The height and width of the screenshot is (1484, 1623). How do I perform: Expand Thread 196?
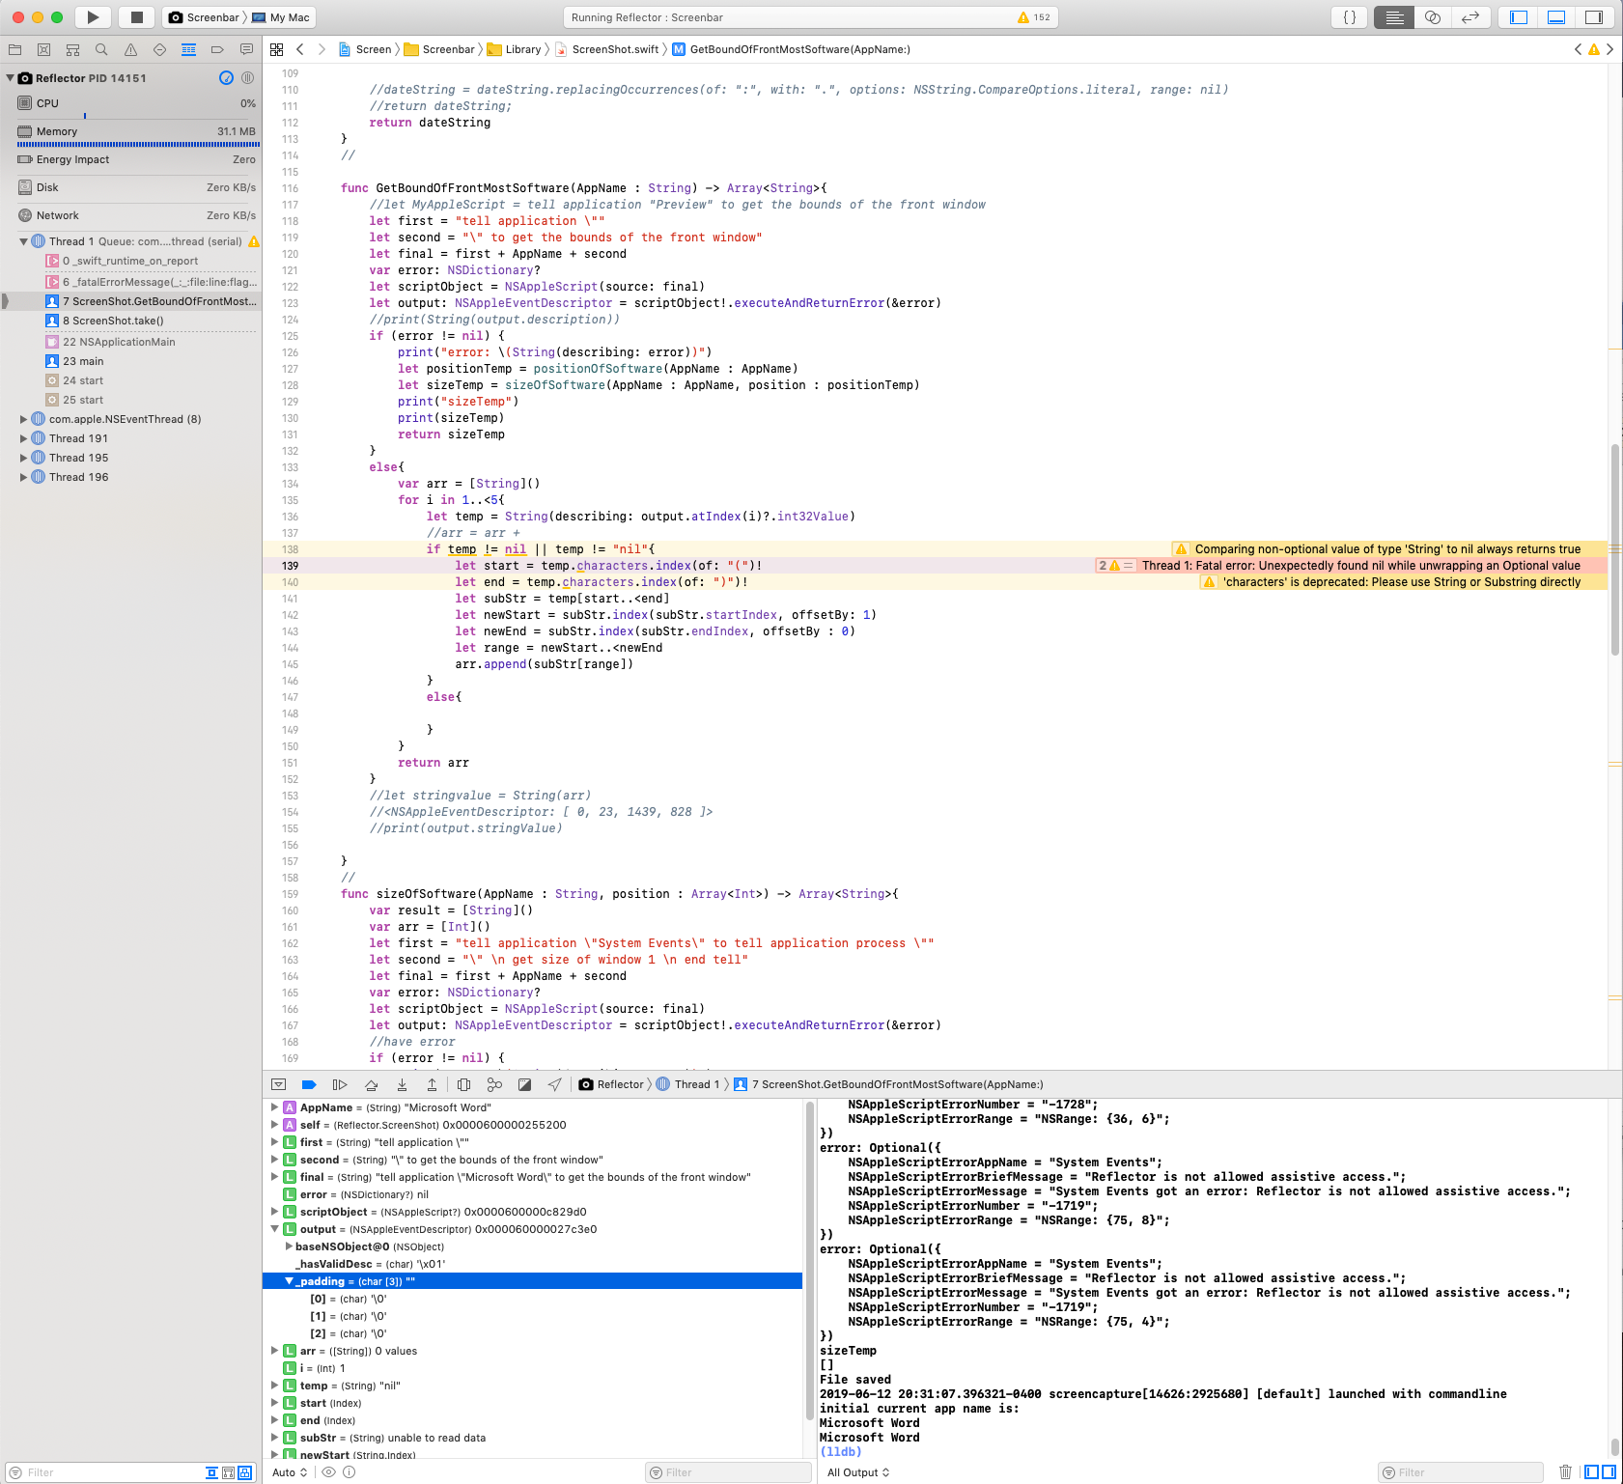coord(24,477)
